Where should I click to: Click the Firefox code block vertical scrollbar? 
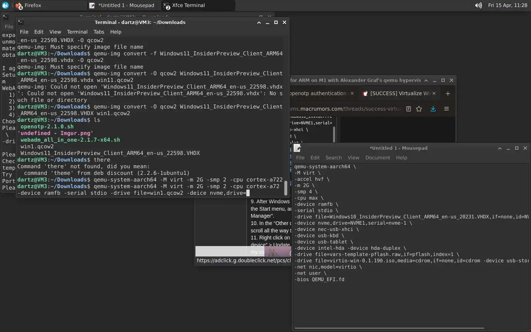[334, 134]
